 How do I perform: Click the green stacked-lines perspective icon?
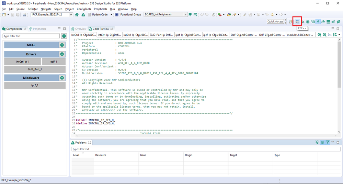328,22
